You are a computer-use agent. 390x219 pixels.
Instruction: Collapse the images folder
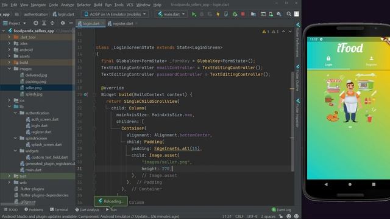[9, 69]
